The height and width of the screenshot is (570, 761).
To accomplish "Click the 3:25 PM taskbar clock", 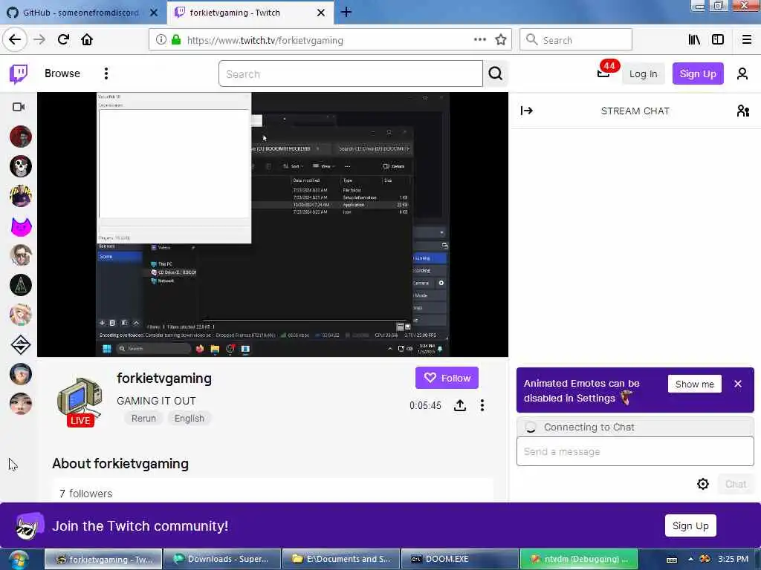I will click(x=733, y=560).
